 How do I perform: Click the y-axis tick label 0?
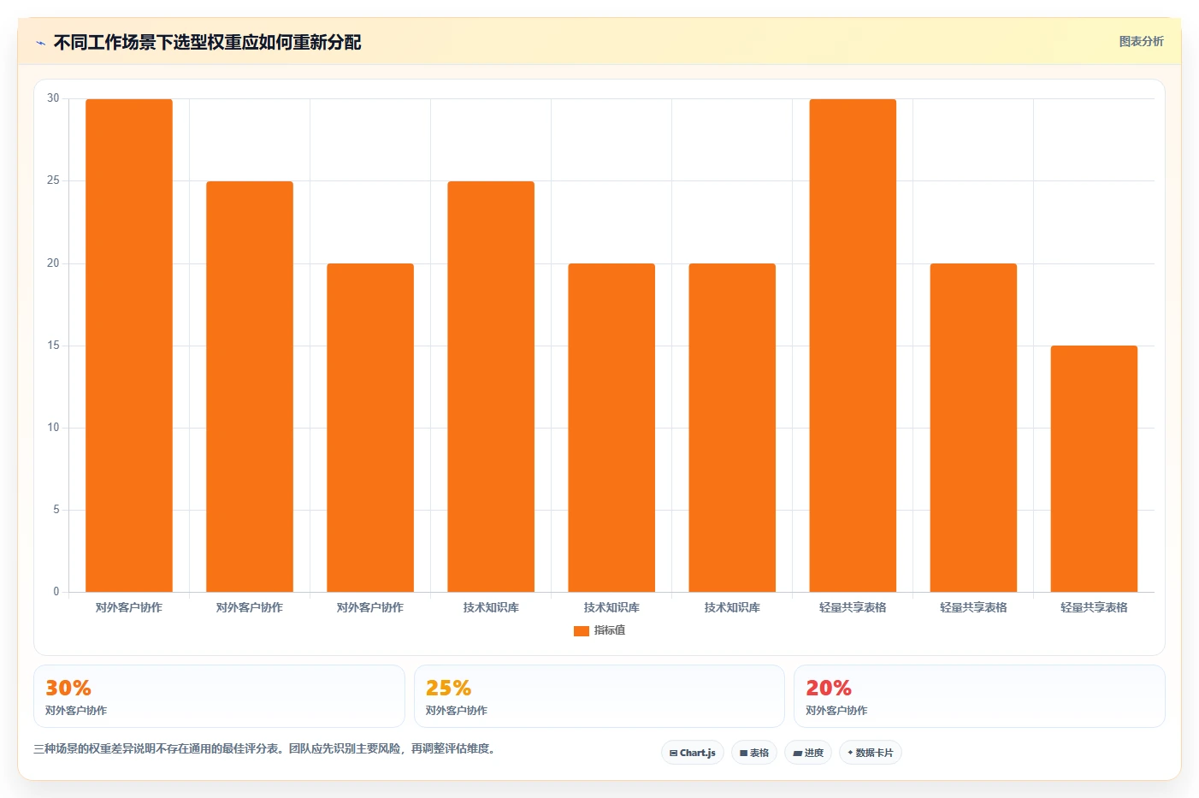pos(56,592)
